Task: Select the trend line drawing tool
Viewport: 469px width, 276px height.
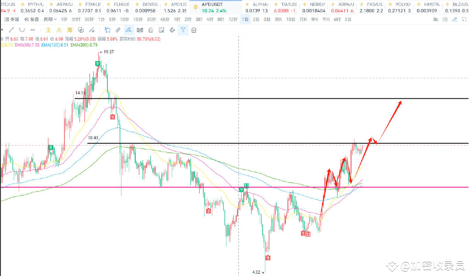Action: pos(11,30)
